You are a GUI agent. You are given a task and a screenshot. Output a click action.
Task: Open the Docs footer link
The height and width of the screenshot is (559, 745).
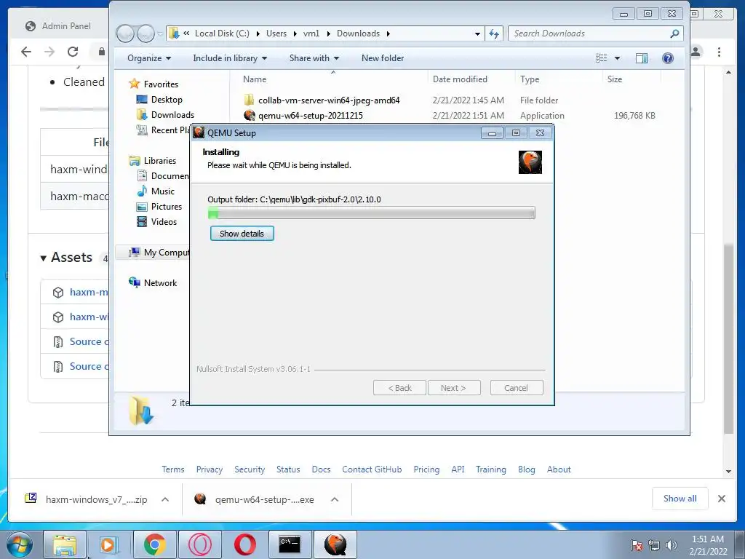321,469
